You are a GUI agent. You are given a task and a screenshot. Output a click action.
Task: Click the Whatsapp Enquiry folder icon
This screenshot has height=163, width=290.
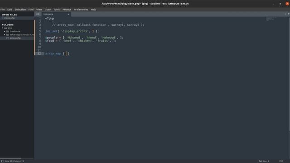(x=8, y=35)
